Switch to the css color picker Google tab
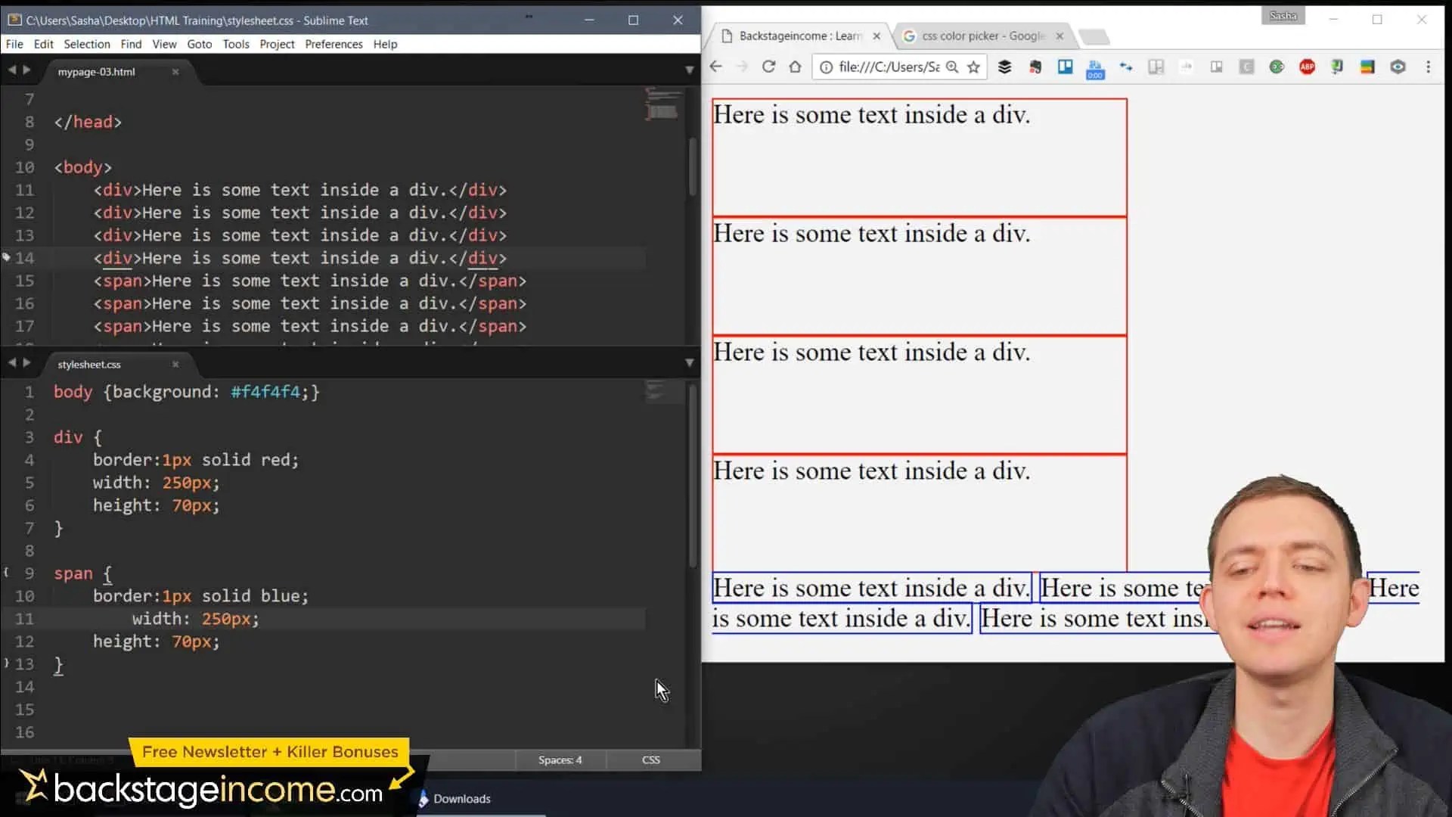 [976, 36]
